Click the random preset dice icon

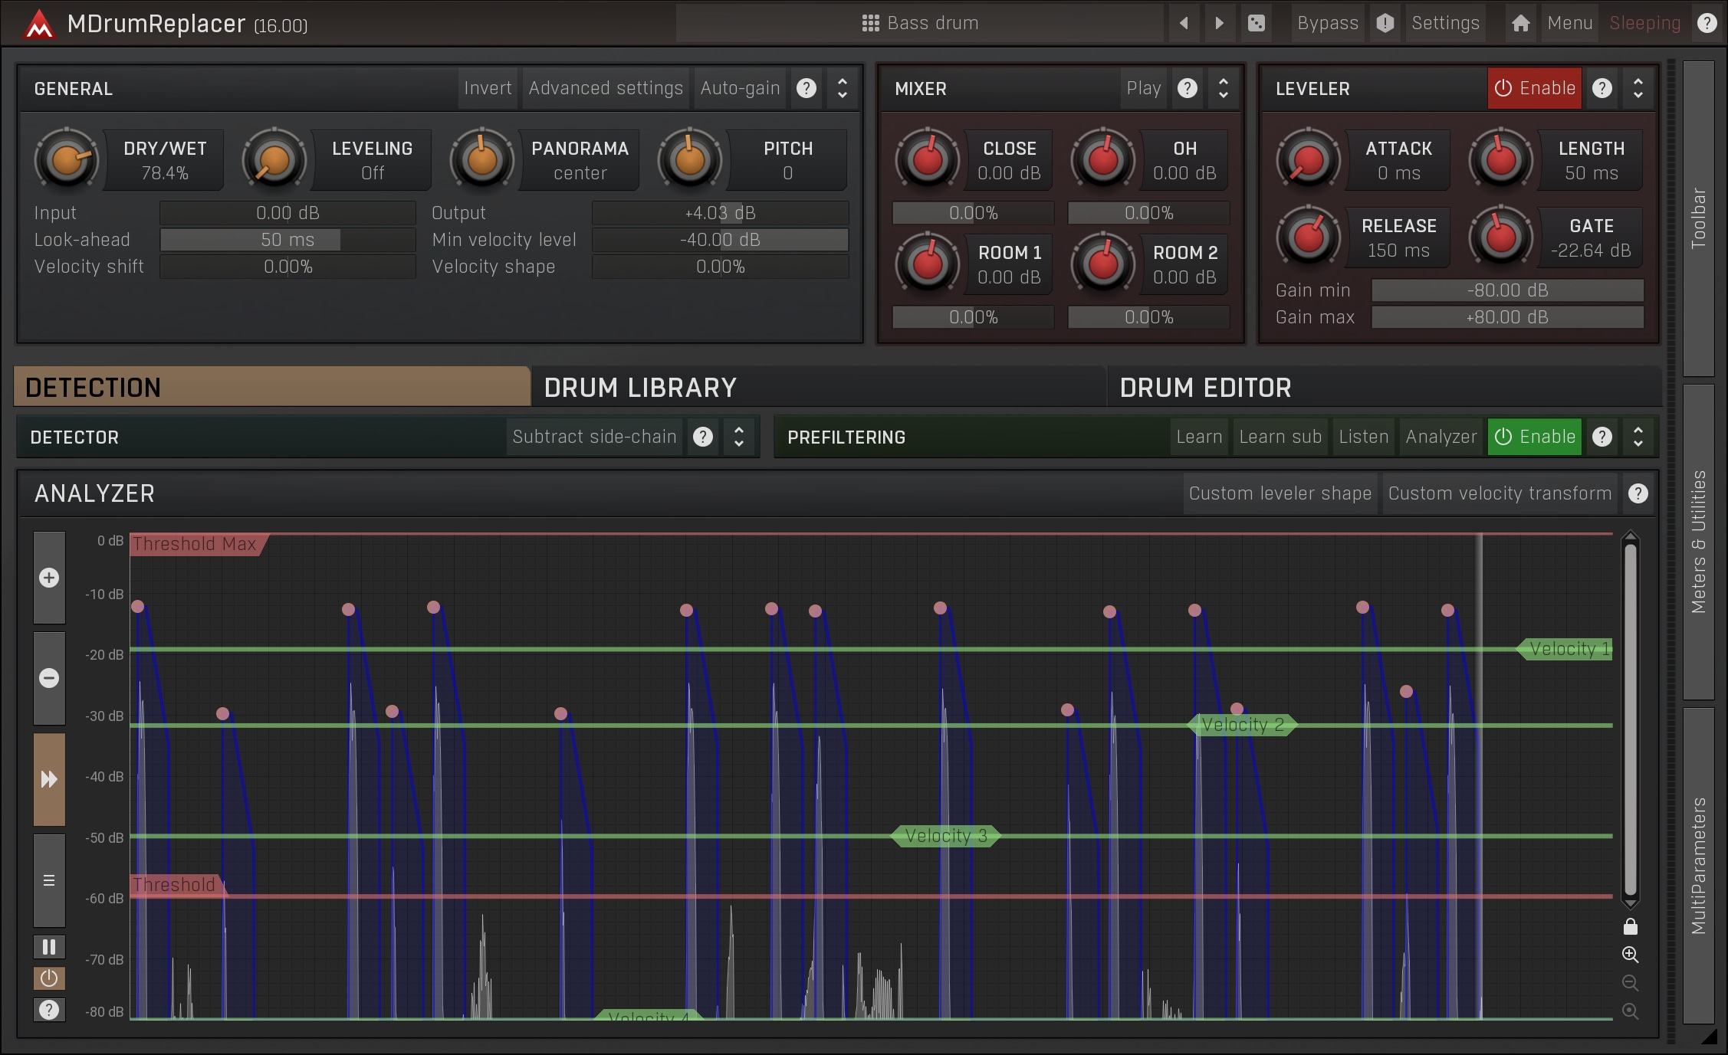(x=1256, y=23)
